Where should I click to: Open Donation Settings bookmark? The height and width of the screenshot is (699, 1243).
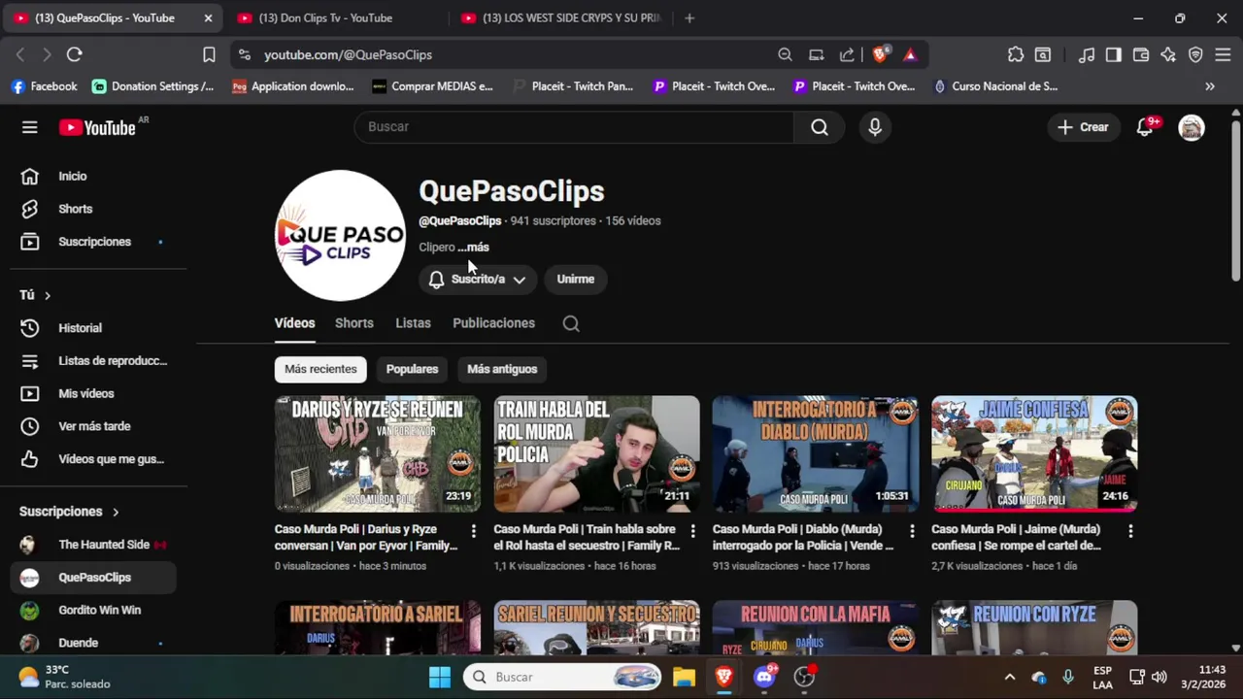[153, 86]
